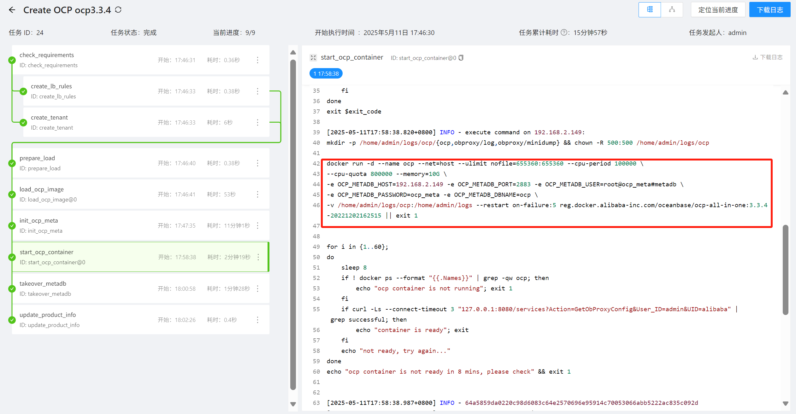Open the options dropdown for create_tenant

pos(258,122)
